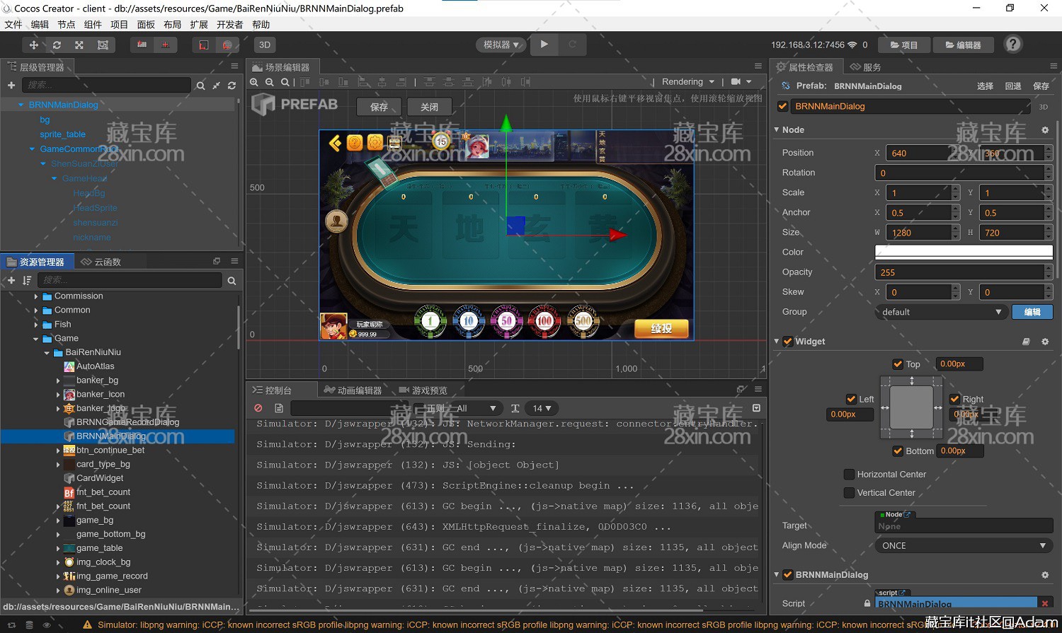This screenshot has width=1062, height=633.
Task: Open the 扩展 menu
Action: coord(199,25)
